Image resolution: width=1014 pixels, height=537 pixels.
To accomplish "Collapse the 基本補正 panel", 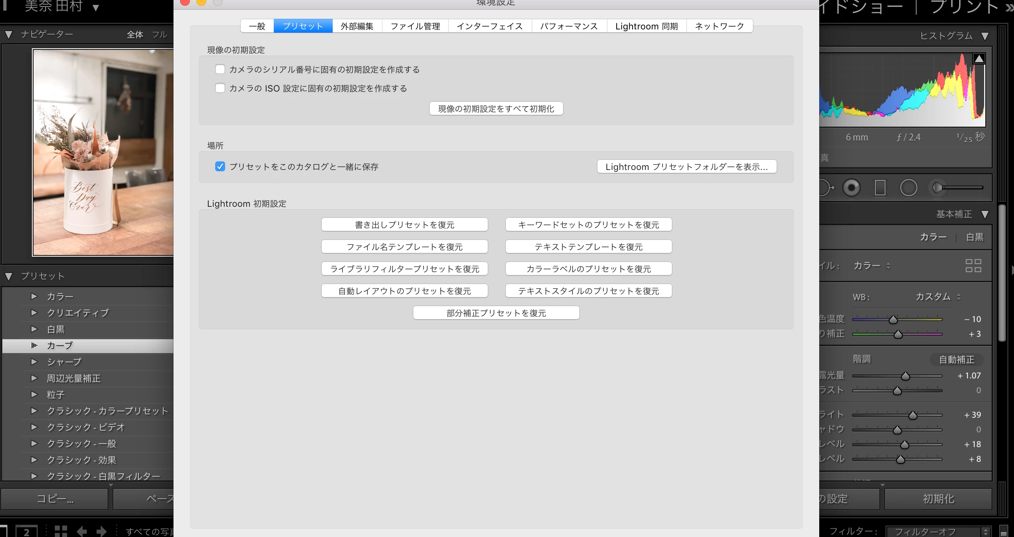I will point(985,214).
